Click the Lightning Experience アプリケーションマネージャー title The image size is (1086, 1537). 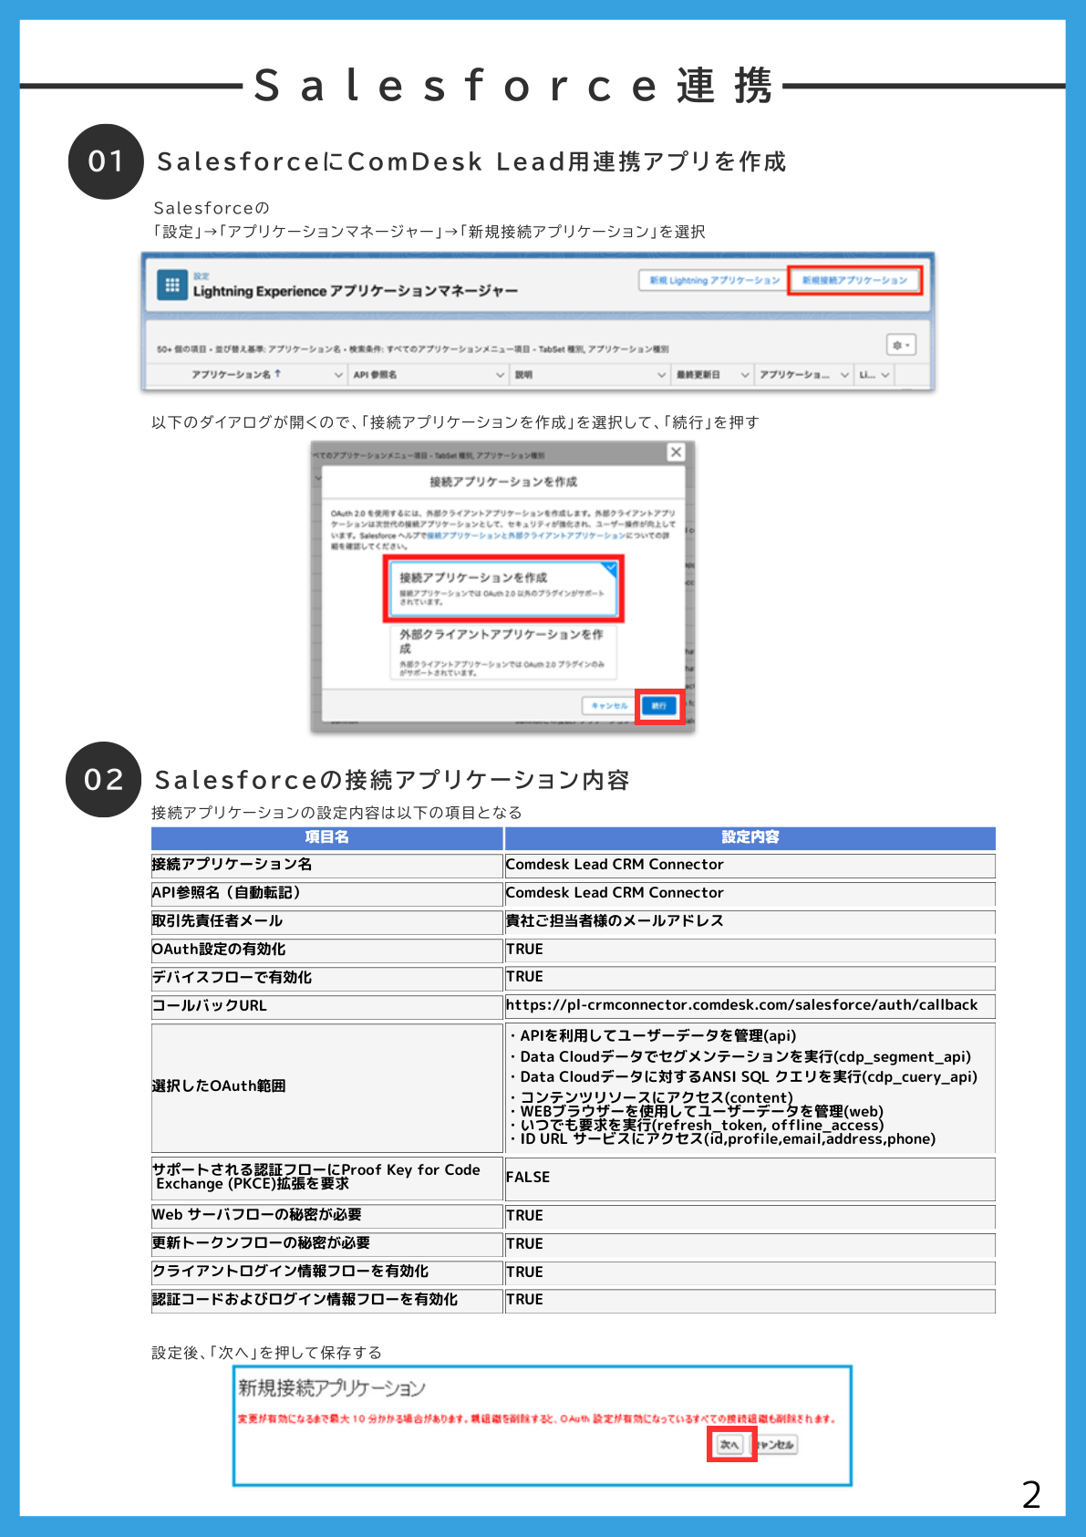356,291
